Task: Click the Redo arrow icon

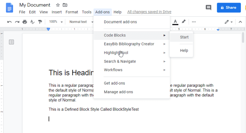Action: tap(17, 22)
